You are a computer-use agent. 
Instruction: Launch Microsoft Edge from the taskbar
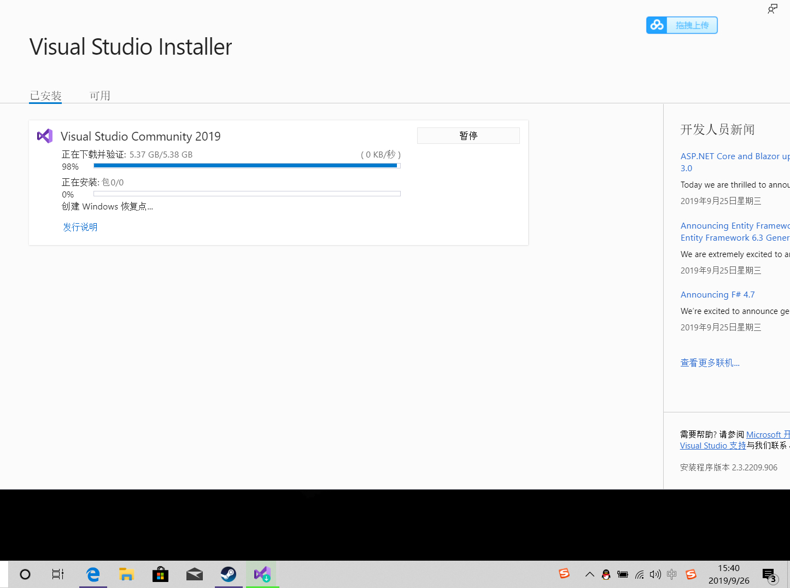93,574
